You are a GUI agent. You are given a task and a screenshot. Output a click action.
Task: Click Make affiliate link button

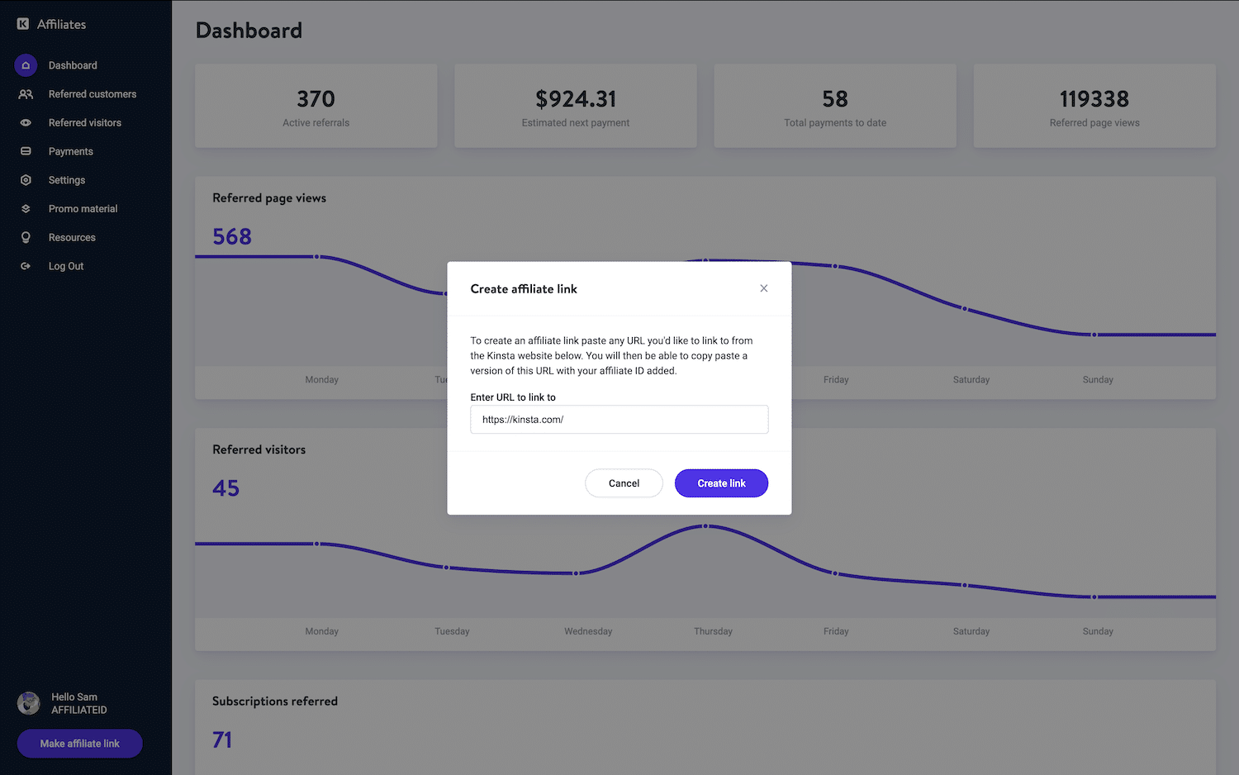[x=80, y=744]
